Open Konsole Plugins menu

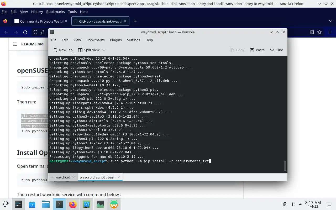coord(116,40)
